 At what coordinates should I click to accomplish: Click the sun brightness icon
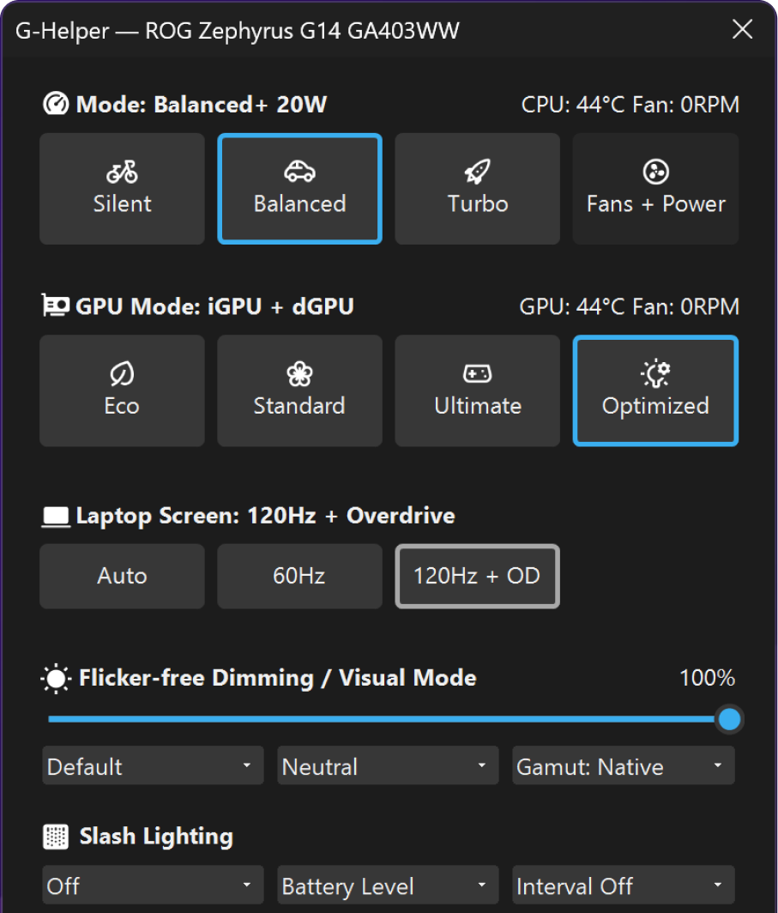tap(56, 679)
